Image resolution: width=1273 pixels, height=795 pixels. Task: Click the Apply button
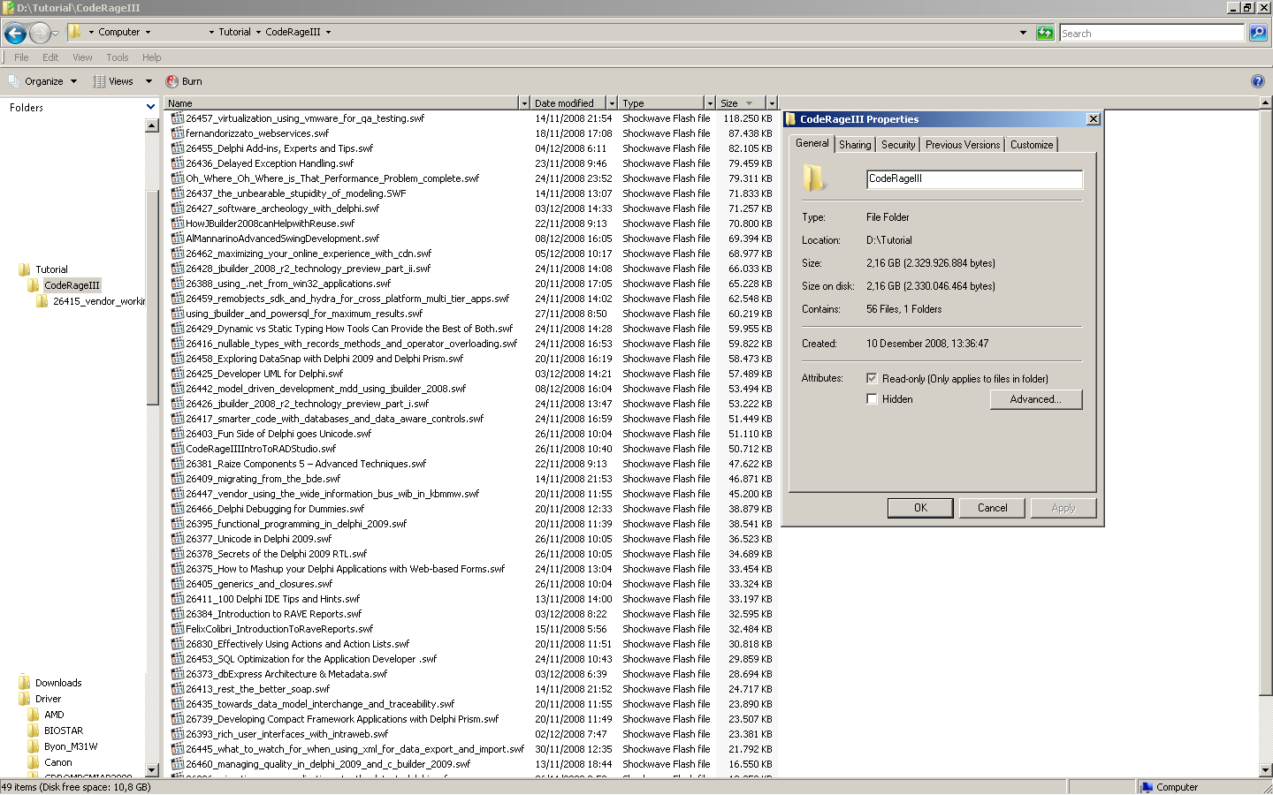coord(1063,508)
